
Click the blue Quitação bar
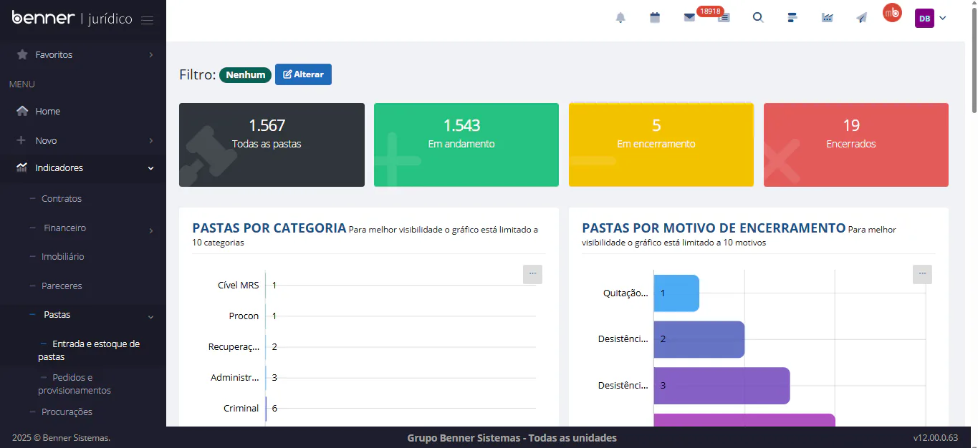[676, 293]
